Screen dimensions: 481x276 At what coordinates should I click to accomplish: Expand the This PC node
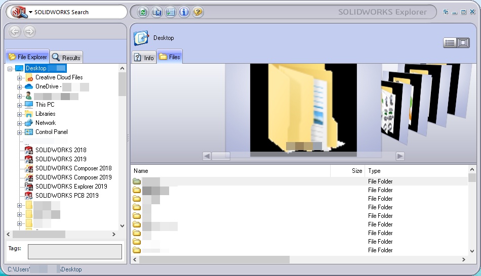point(19,105)
